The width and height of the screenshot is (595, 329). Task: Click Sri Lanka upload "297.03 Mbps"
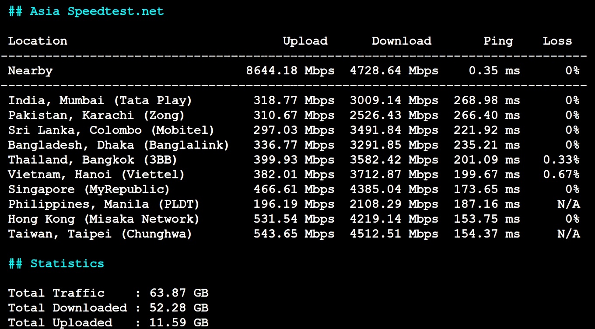[x=294, y=130]
